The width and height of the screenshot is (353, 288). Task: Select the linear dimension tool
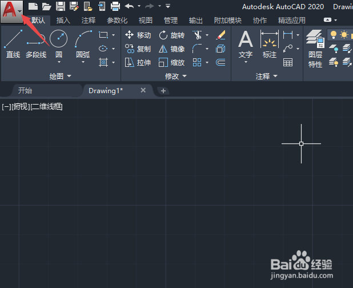point(288,35)
